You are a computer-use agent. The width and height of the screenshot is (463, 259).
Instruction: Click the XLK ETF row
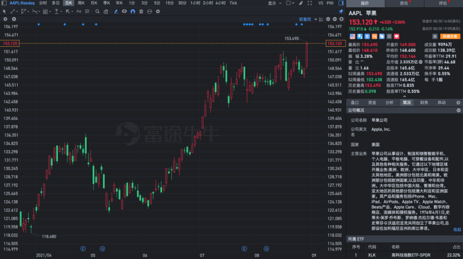tap(405, 255)
